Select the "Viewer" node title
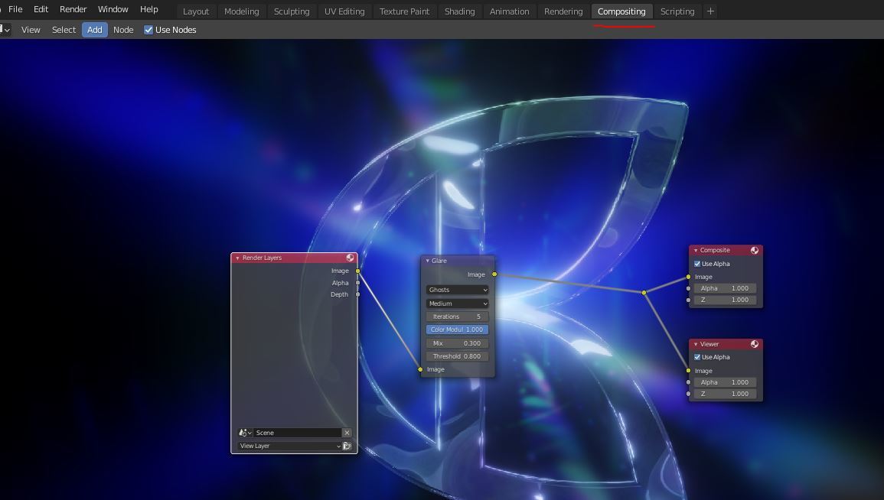 point(709,344)
